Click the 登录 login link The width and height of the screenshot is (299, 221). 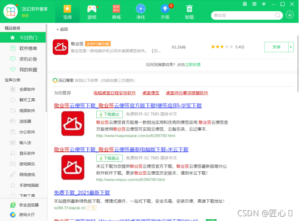(x=25, y=16)
